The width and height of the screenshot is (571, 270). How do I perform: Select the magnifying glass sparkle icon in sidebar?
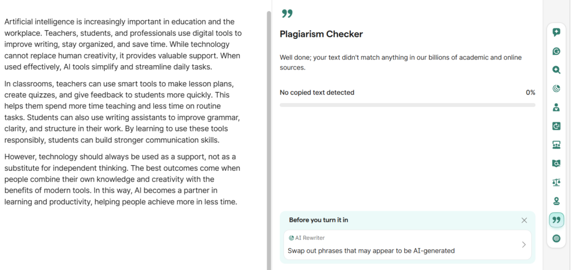(556, 70)
